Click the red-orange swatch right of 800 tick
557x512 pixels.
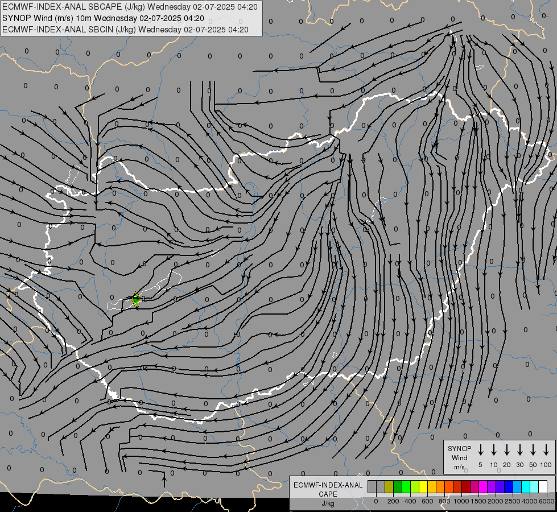pos(449,487)
